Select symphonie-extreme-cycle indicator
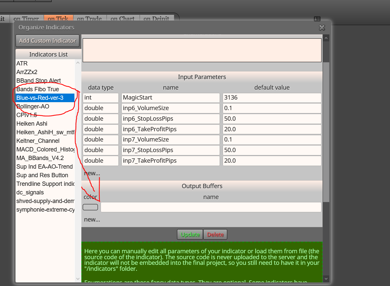This screenshot has width=390, height=286. click(45, 210)
